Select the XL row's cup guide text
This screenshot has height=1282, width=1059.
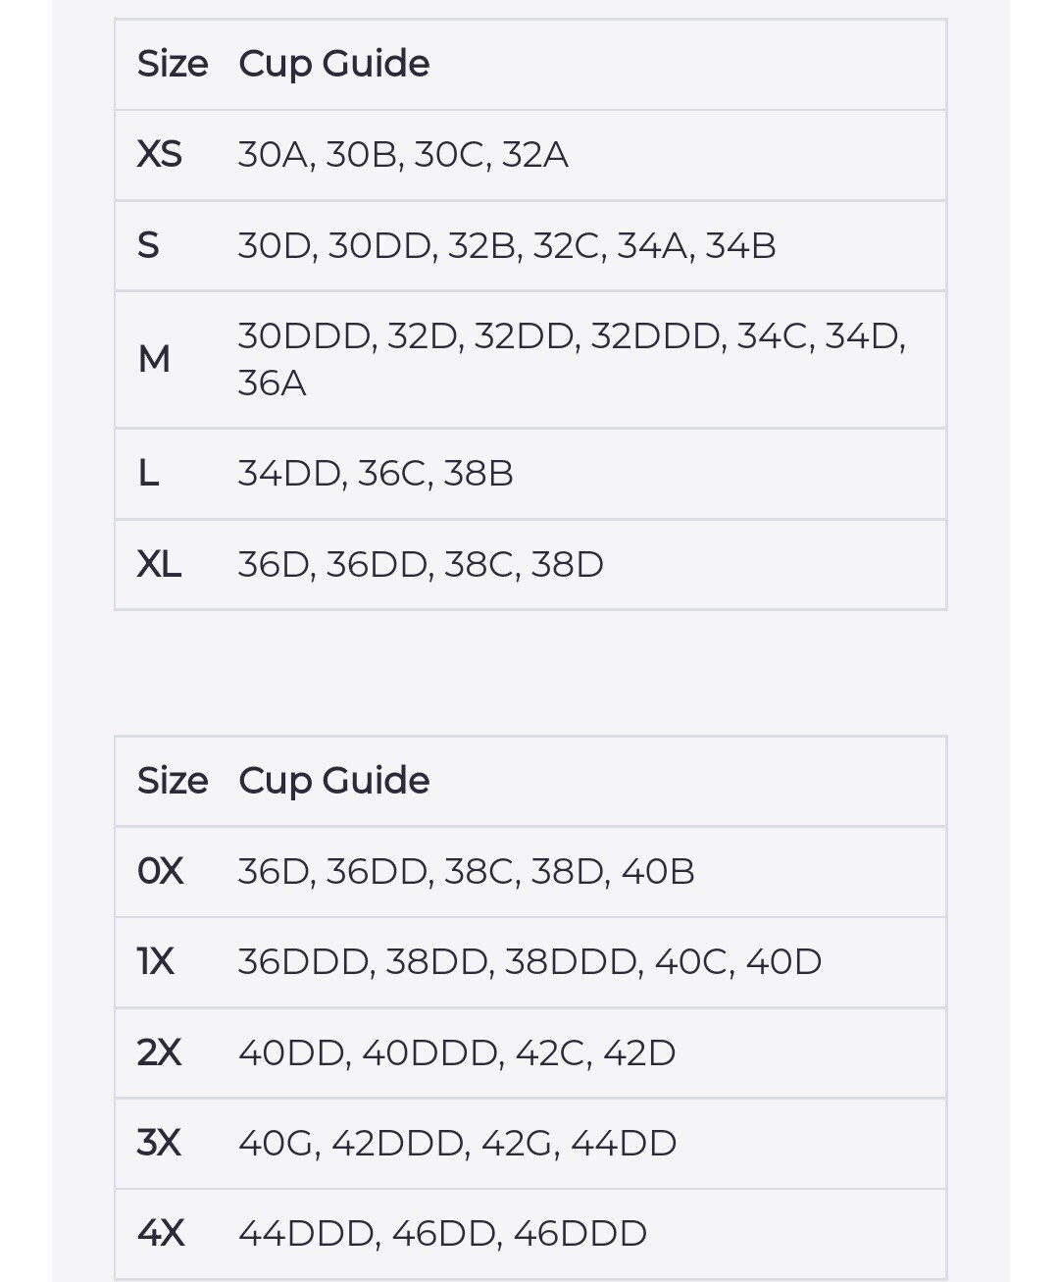[421, 565]
